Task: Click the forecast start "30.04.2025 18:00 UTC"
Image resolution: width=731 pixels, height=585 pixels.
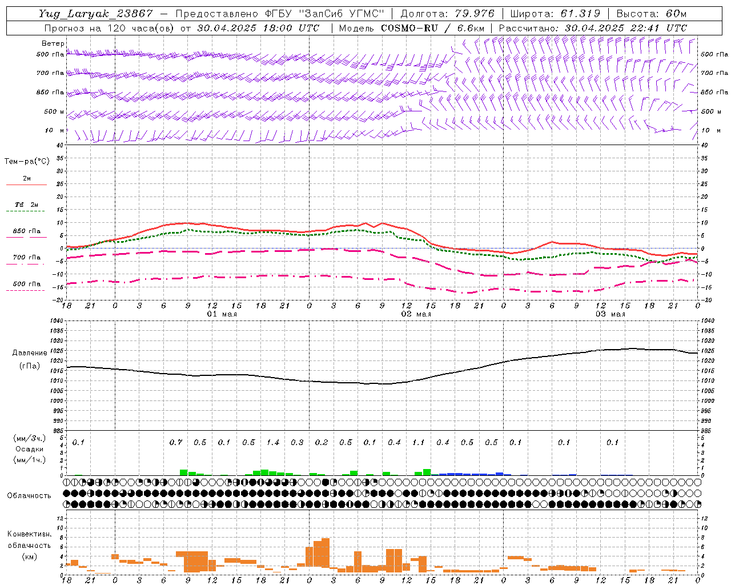Action: coord(258,28)
